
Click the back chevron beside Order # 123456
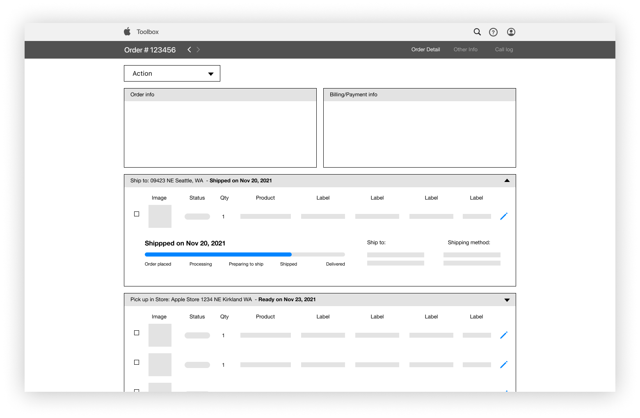189,49
